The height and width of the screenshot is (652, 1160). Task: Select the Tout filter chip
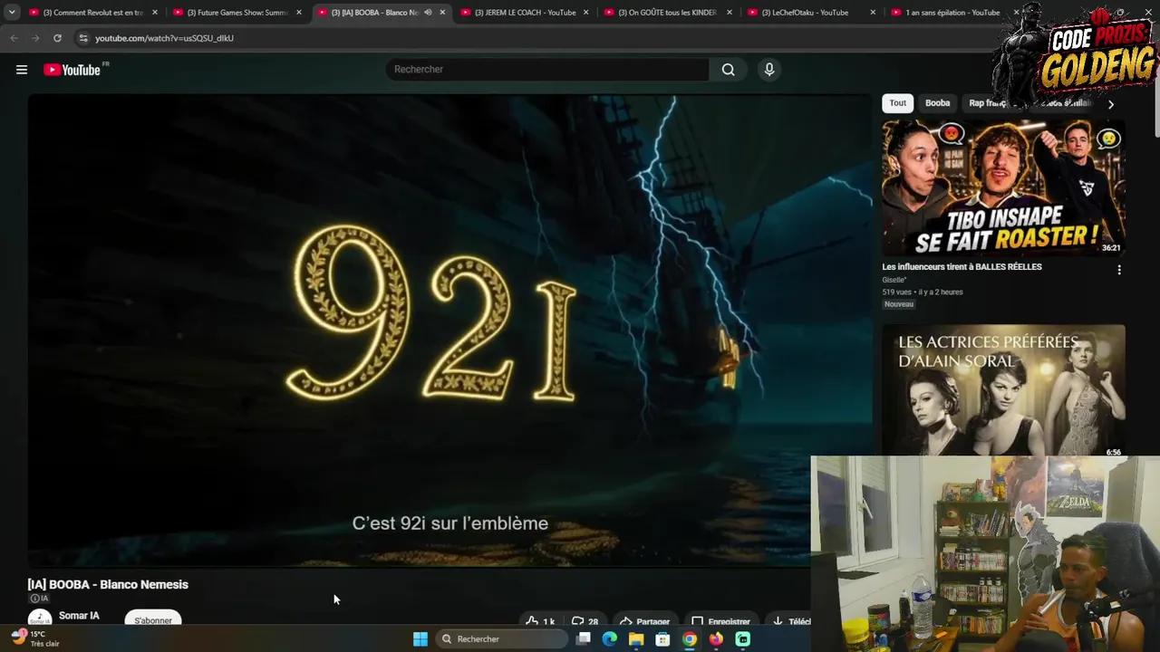click(x=897, y=103)
